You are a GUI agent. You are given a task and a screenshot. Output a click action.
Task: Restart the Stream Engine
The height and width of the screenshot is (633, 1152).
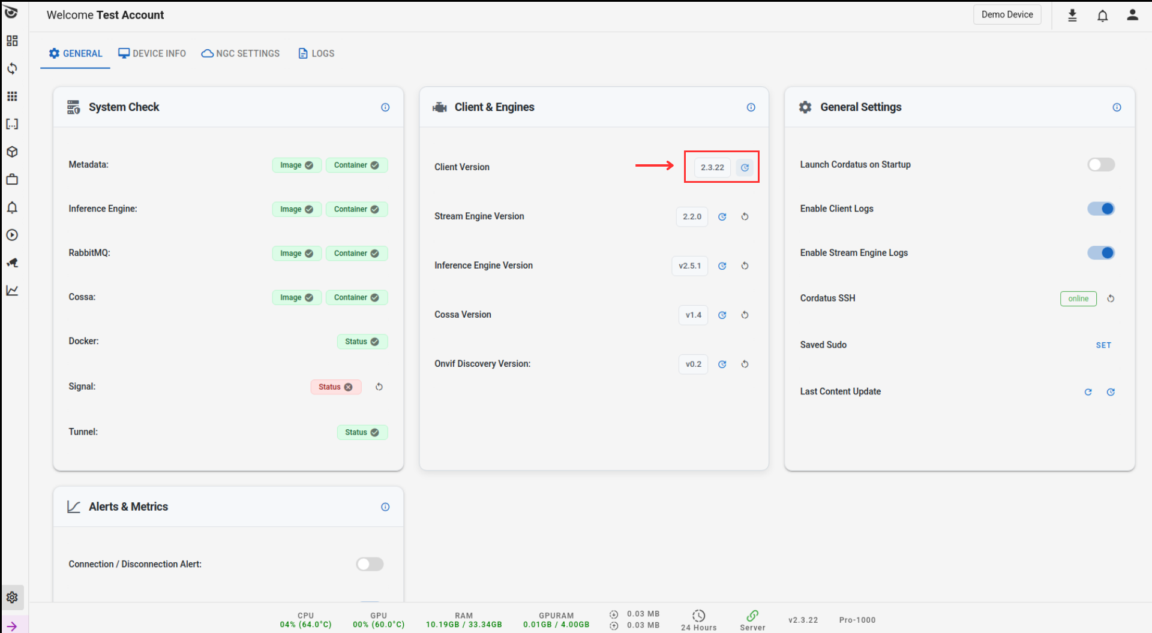[x=745, y=217]
